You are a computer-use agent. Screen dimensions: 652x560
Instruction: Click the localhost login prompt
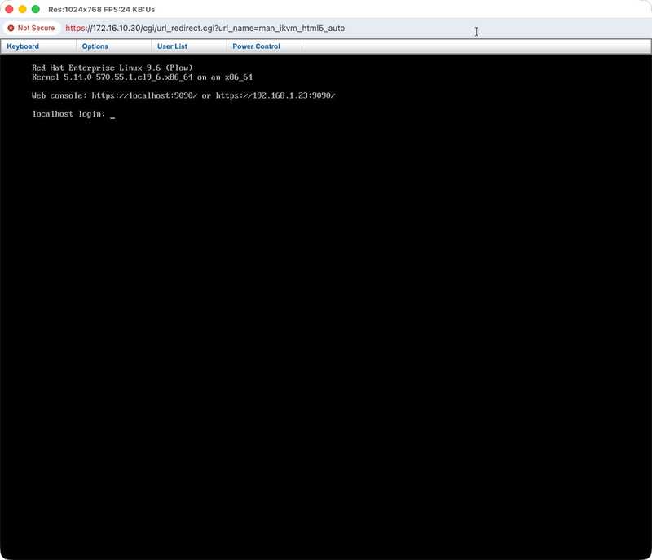point(68,113)
